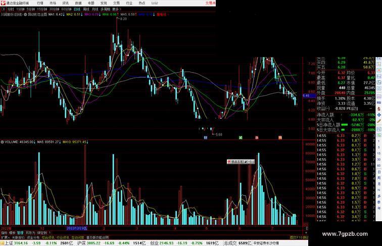Click the 另存为 button
Viewport: 382px width, 246px height.
(x=30, y=233)
